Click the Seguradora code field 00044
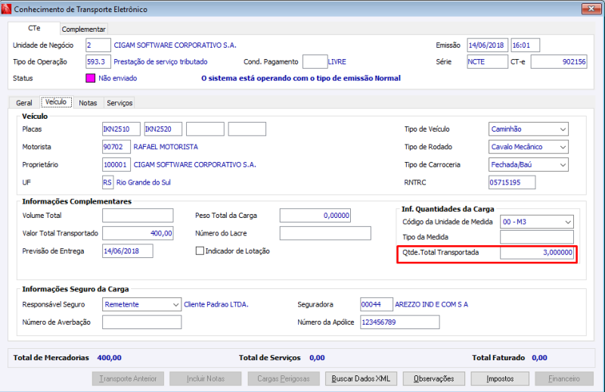The image size is (605, 392). (377, 304)
